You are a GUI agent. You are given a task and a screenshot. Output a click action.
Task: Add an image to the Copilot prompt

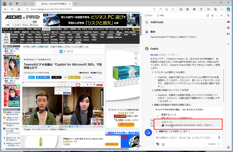(x=158, y=144)
